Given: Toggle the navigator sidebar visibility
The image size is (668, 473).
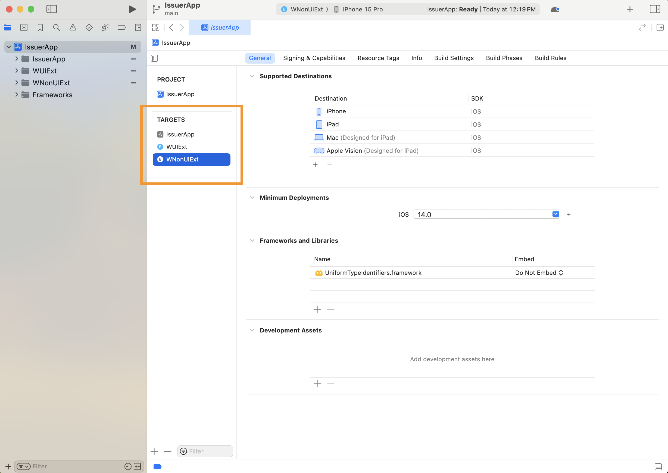Looking at the screenshot, I should 52,9.
